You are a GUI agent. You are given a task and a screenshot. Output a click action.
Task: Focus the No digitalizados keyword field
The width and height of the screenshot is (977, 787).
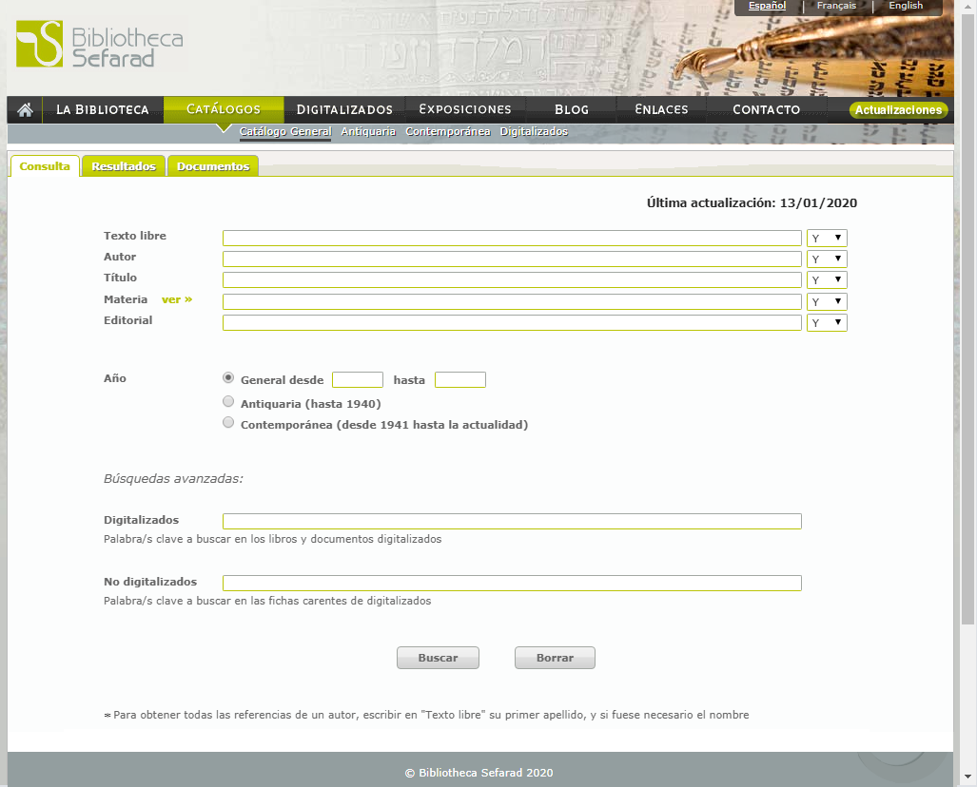coord(512,583)
